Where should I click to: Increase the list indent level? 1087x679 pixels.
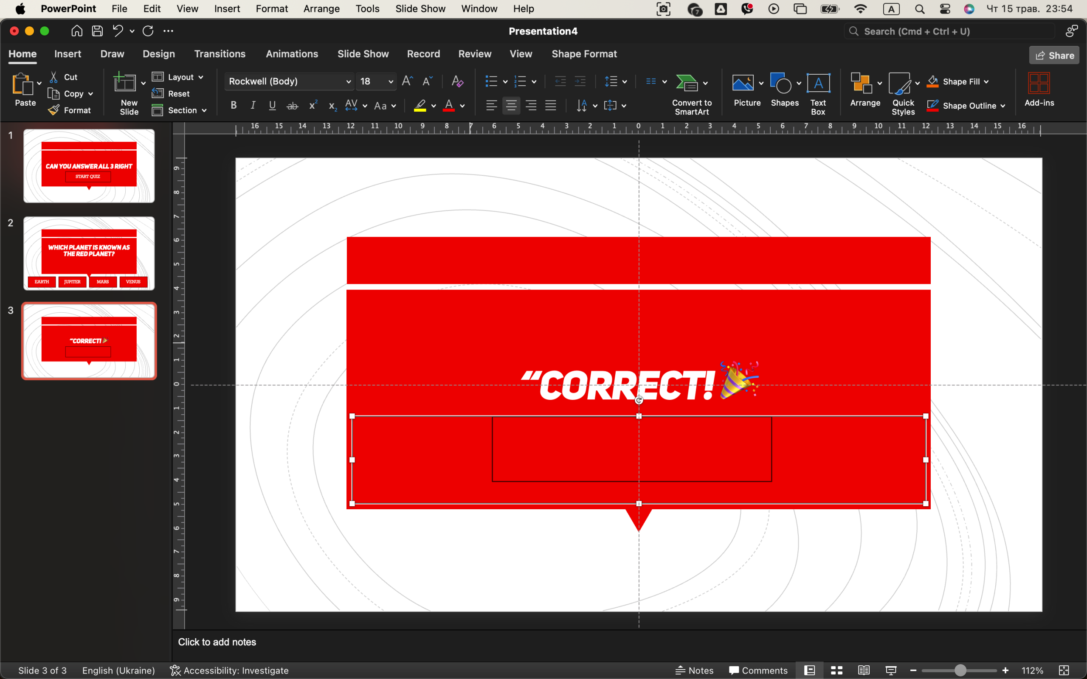(580, 81)
